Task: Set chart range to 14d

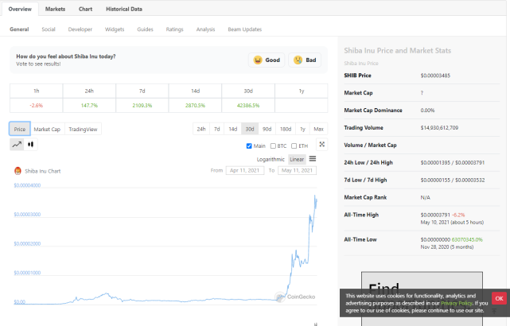Action: [x=233, y=129]
